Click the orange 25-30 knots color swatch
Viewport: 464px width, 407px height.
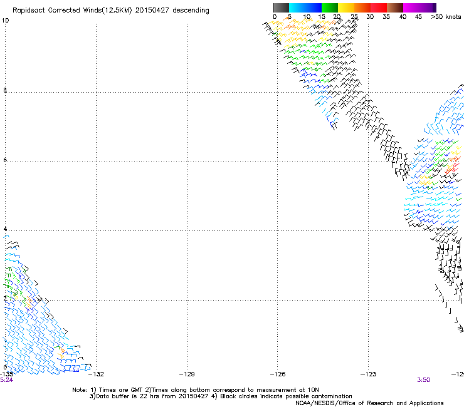[x=362, y=8]
